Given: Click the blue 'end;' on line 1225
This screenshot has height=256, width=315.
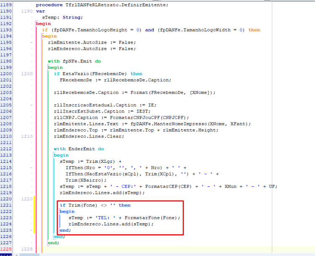Looking at the screenshot, I should 65,230.
